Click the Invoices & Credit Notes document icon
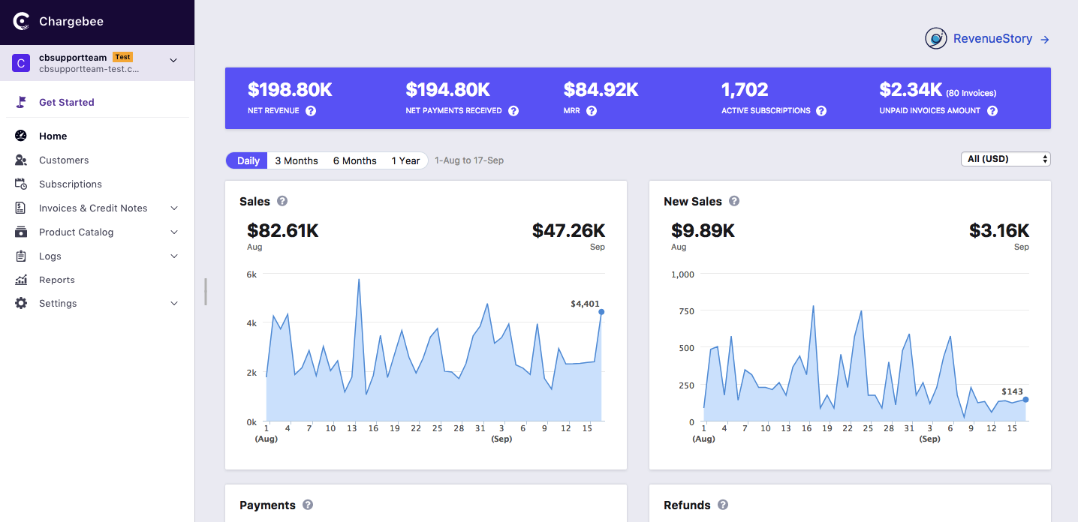Screen dimensions: 1078x522 tap(21, 208)
